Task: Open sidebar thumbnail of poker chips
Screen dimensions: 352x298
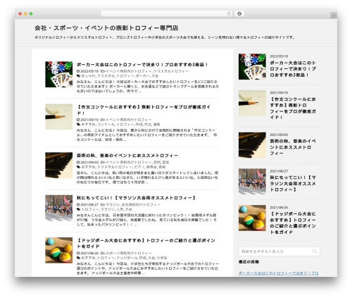Action: [252, 66]
